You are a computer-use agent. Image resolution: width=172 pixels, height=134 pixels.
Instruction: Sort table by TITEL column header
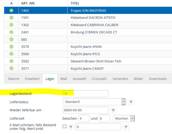coord(75,3)
